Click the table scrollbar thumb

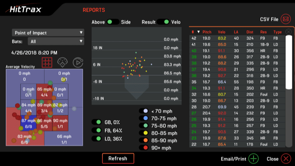[289, 62]
